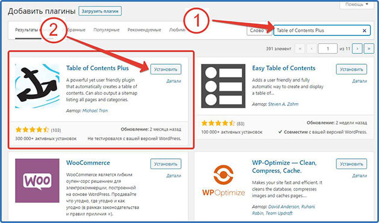This screenshot has height=223, width=379.
Task: Open Детали for Easy Table of Contents
Action: click(x=359, y=81)
